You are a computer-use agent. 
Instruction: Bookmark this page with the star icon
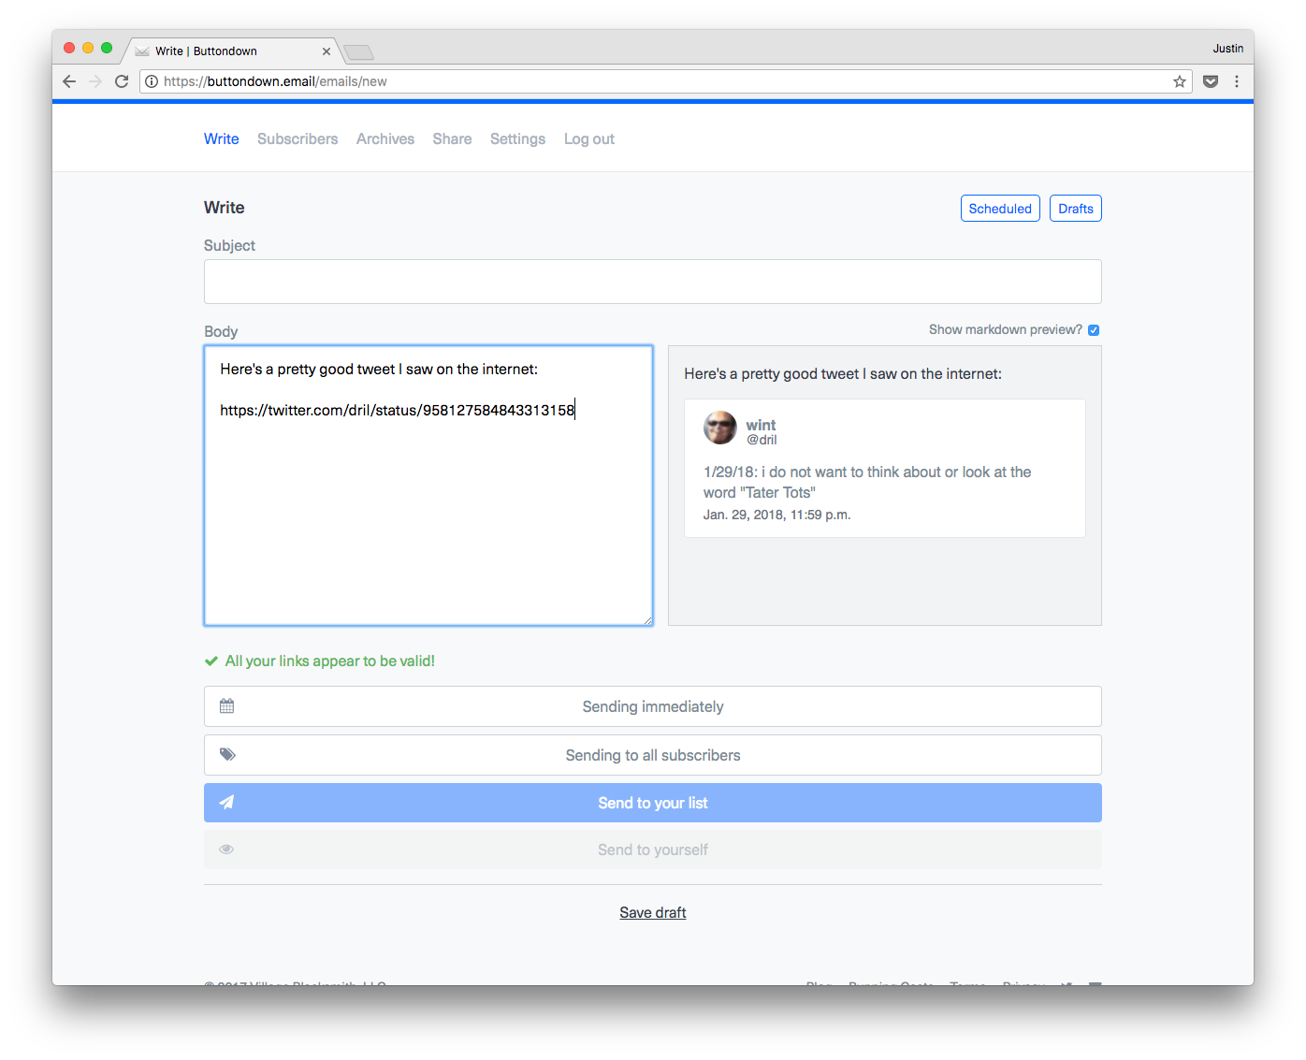[x=1179, y=81]
